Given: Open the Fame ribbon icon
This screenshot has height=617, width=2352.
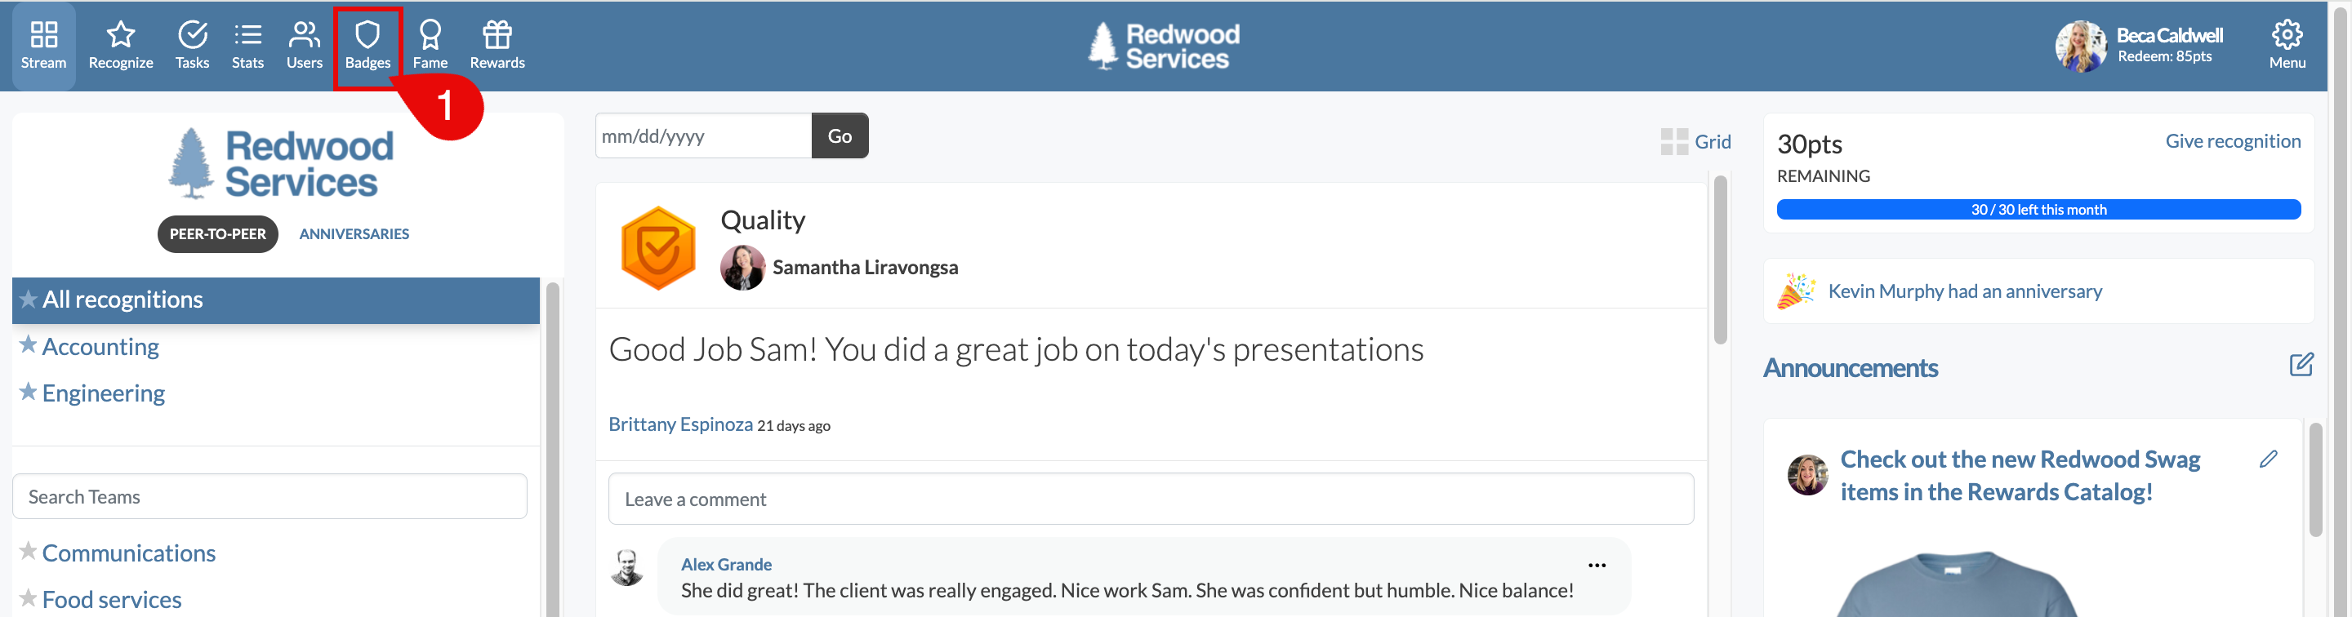Looking at the screenshot, I should pos(430,36).
